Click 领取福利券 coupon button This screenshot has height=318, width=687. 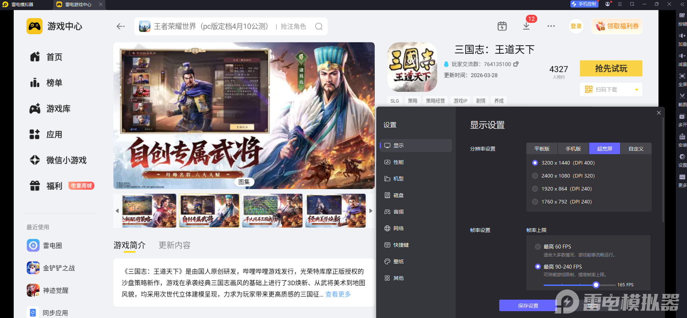tap(617, 26)
